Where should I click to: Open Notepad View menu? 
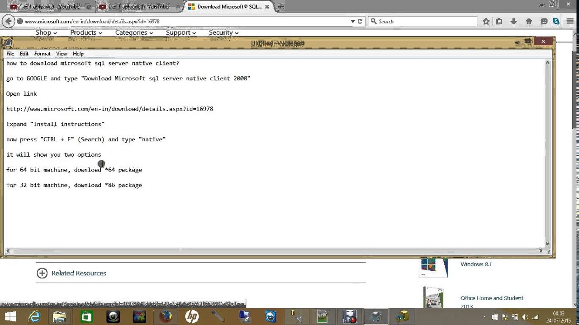coord(62,54)
